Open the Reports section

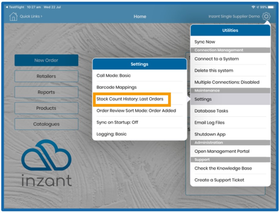click(x=46, y=92)
